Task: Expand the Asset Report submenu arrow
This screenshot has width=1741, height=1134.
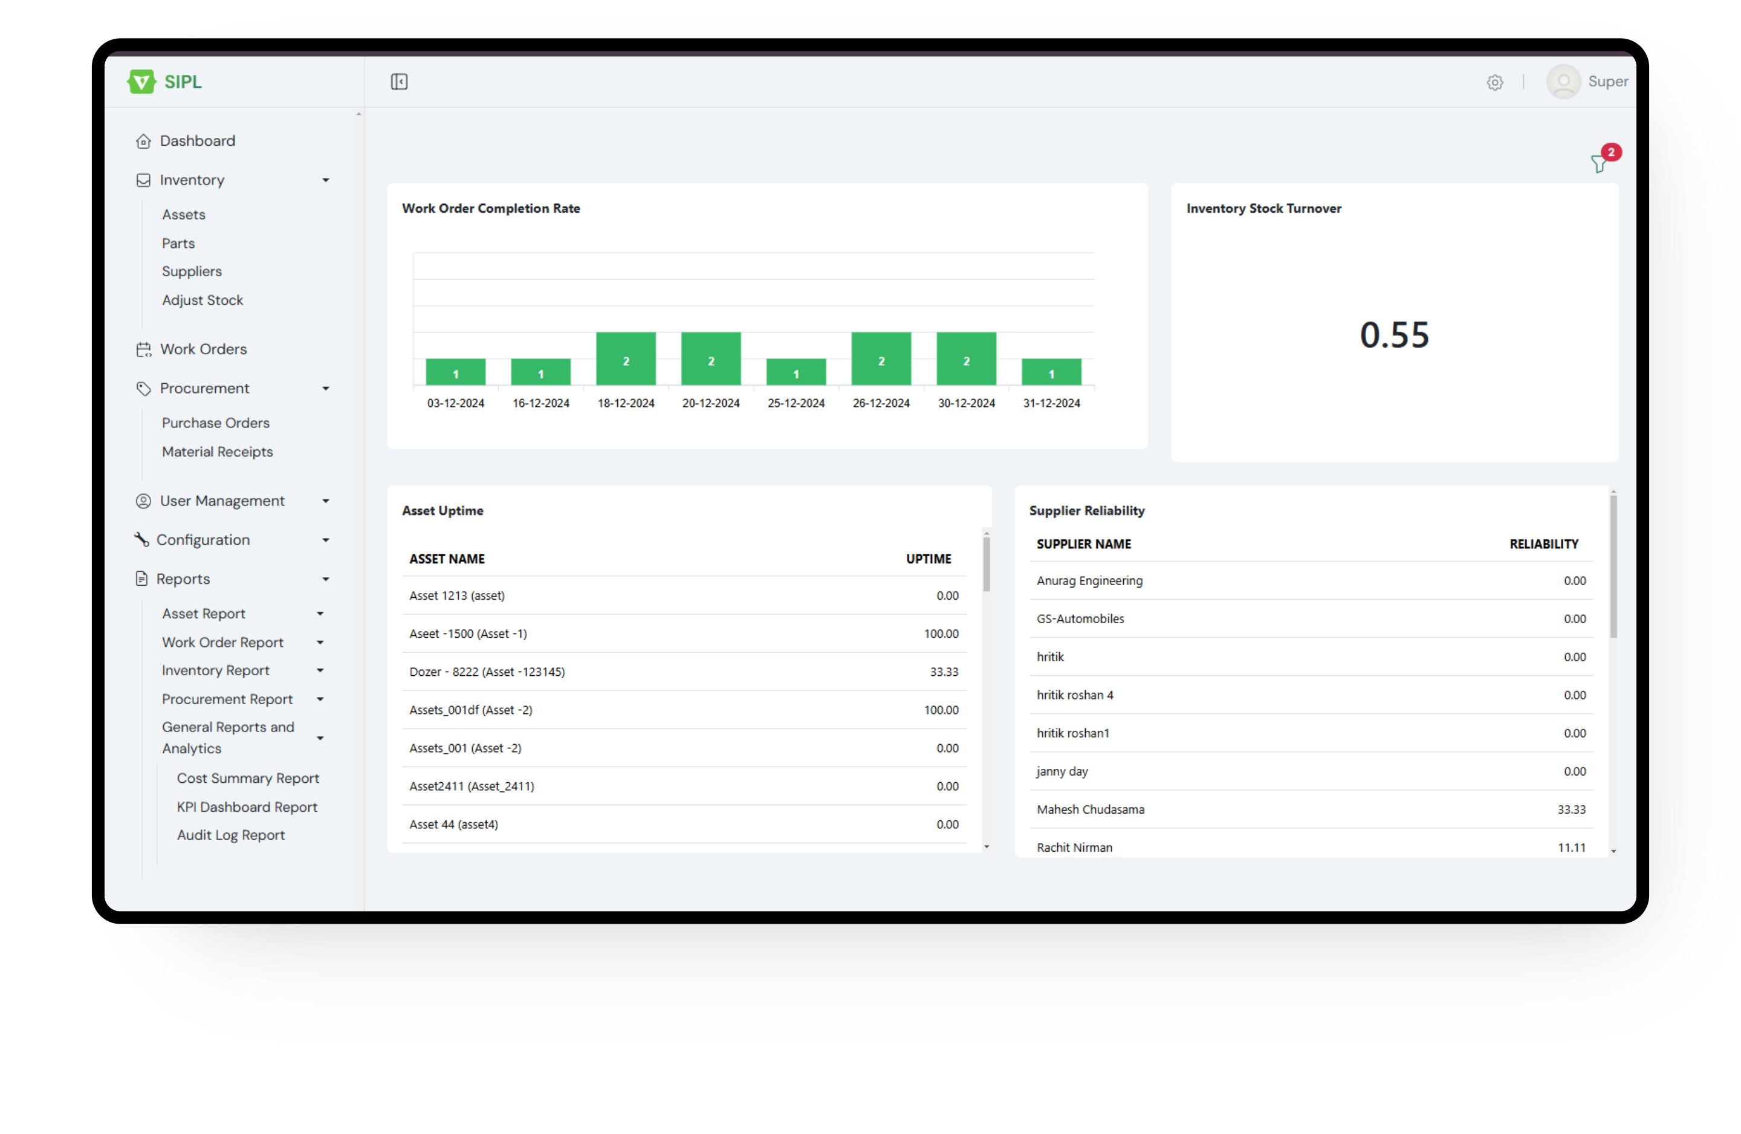Action: [x=320, y=614]
